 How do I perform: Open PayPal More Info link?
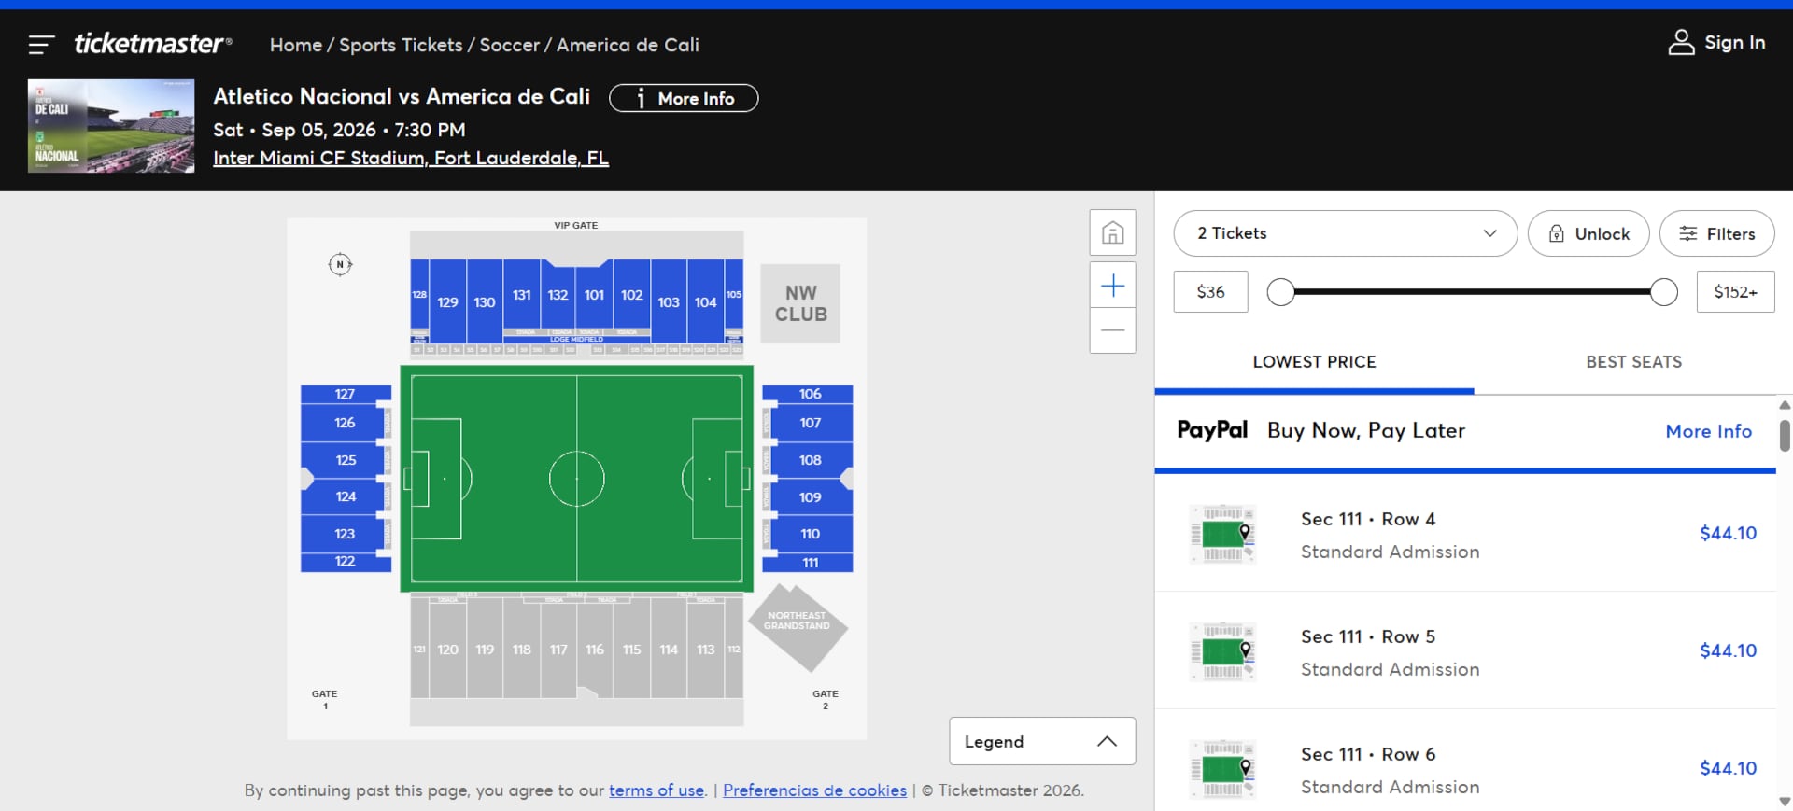(x=1708, y=431)
